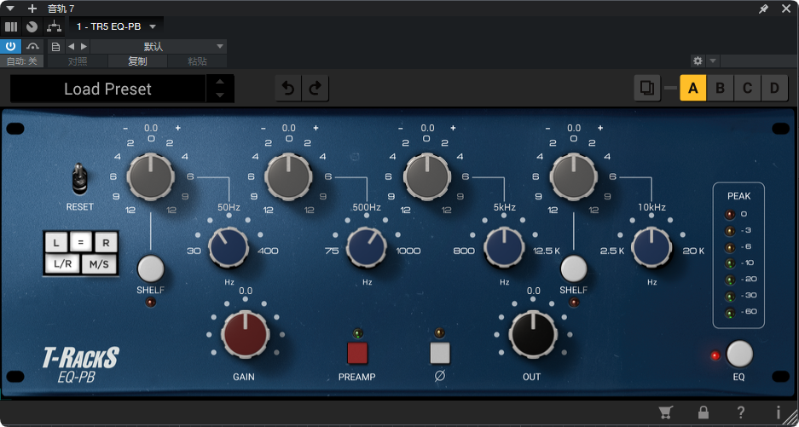Open the 默认 preset dropdown
Screen dimensions: 799x427
pyautogui.click(x=159, y=46)
